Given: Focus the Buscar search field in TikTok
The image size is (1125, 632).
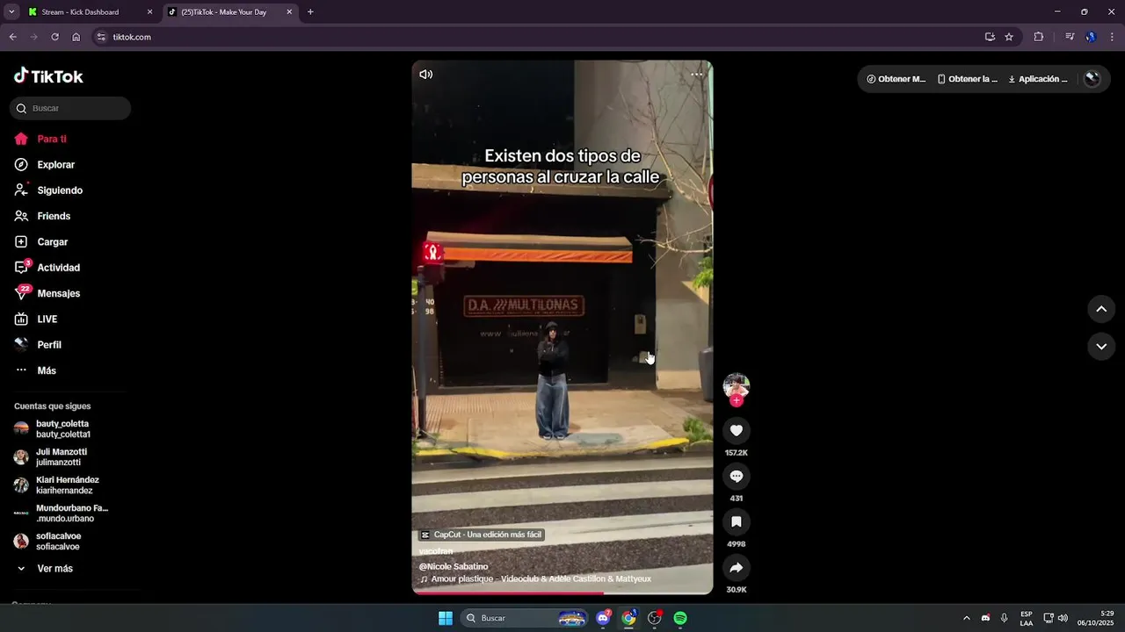Looking at the screenshot, I should click(70, 108).
